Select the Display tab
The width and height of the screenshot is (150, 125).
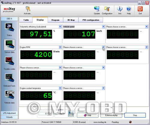(x=40, y=20)
